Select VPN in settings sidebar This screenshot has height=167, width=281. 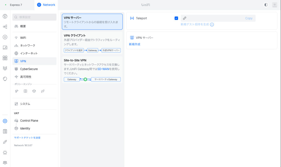pyautogui.click(x=34, y=61)
